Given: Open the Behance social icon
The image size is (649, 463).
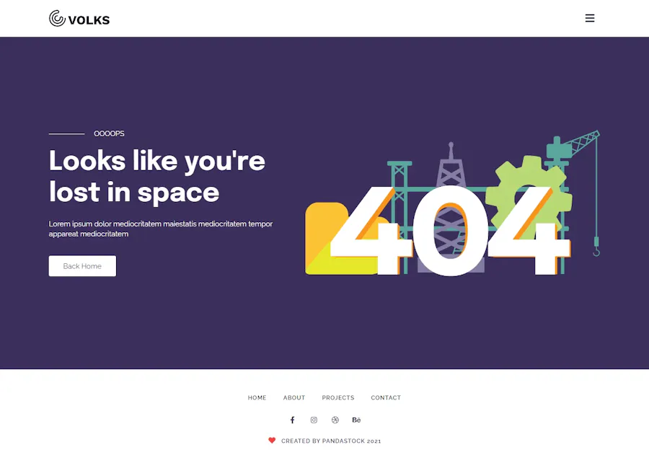Looking at the screenshot, I should pos(356,420).
